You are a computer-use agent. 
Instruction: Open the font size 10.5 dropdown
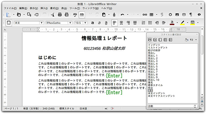[85, 23]
